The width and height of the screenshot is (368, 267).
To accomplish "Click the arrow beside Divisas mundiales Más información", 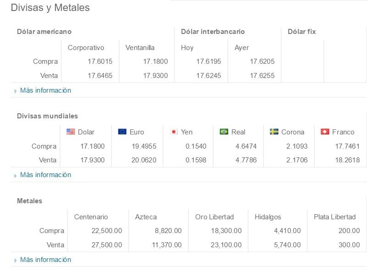I will tap(15, 175).
